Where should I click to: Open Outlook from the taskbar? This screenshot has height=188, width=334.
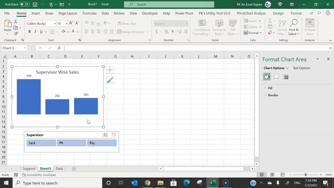134,183
